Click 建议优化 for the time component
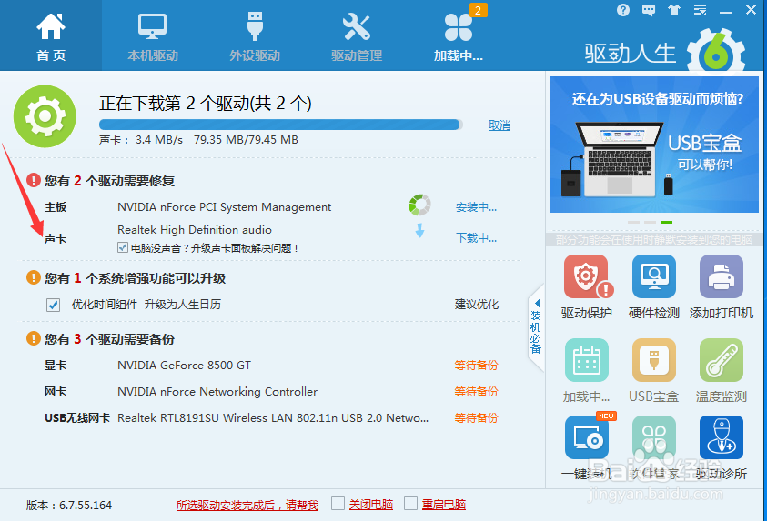767x521 pixels. [x=477, y=305]
